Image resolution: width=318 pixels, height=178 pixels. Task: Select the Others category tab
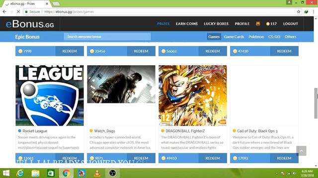coord(290,37)
